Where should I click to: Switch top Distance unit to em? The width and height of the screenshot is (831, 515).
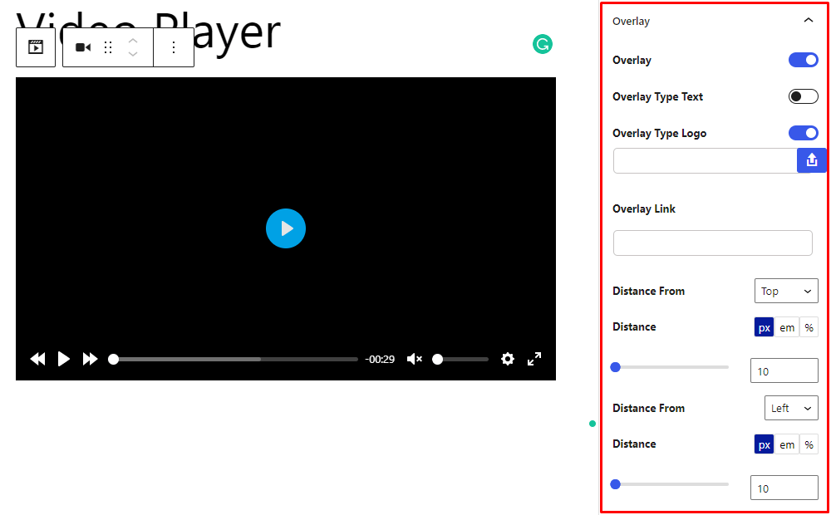coord(786,326)
